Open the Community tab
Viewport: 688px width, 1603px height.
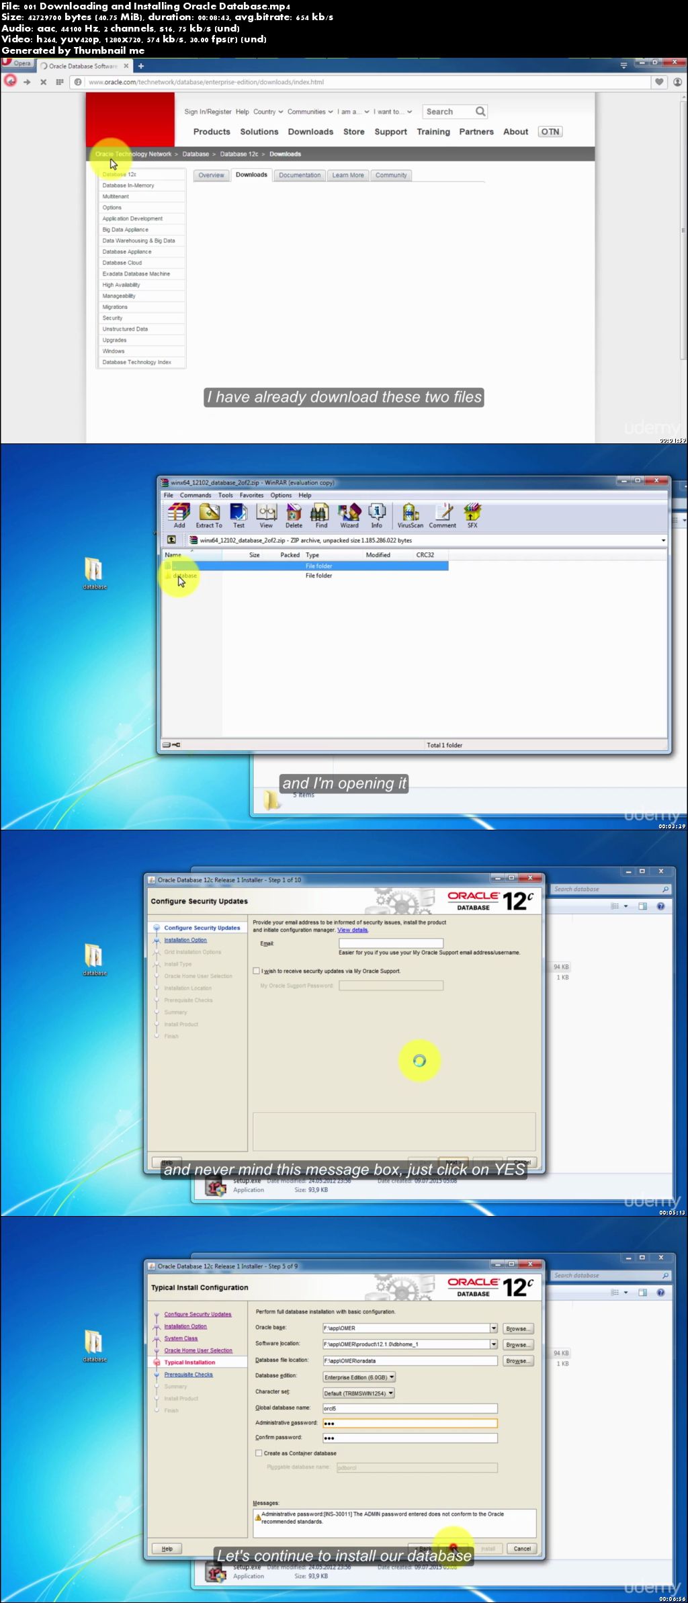[x=391, y=175]
